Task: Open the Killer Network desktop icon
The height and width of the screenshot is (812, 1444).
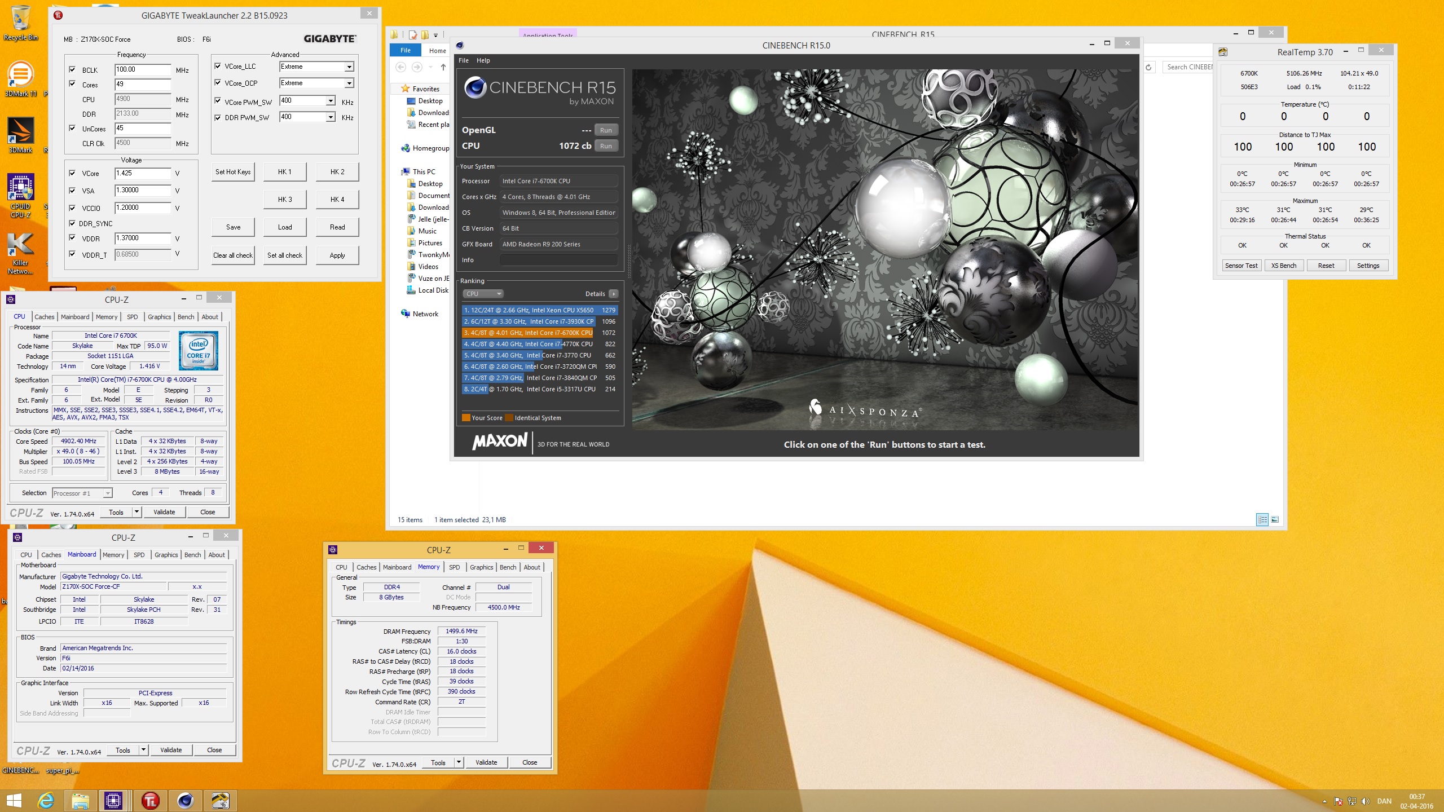Action: (20, 253)
